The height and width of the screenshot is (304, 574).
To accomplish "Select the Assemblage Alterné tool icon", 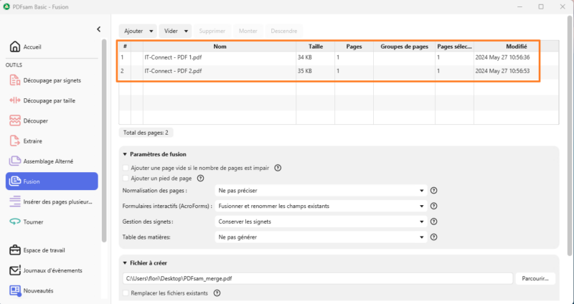I will (x=15, y=161).
